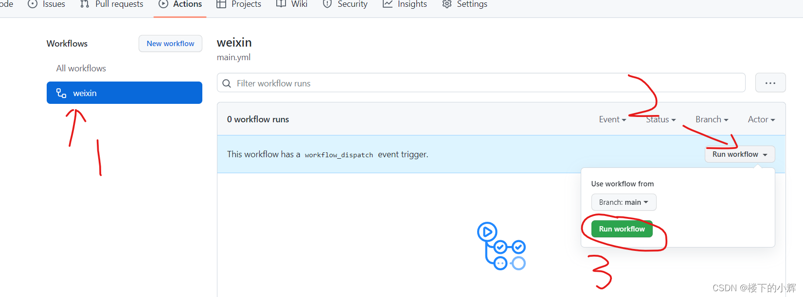Switch to the Actions tab
This screenshot has width=803, height=297.
(x=180, y=4)
